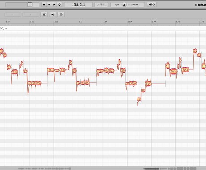Click the first empty note inspector field
This screenshot has height=170, width=206.
(x=13, y=15)
